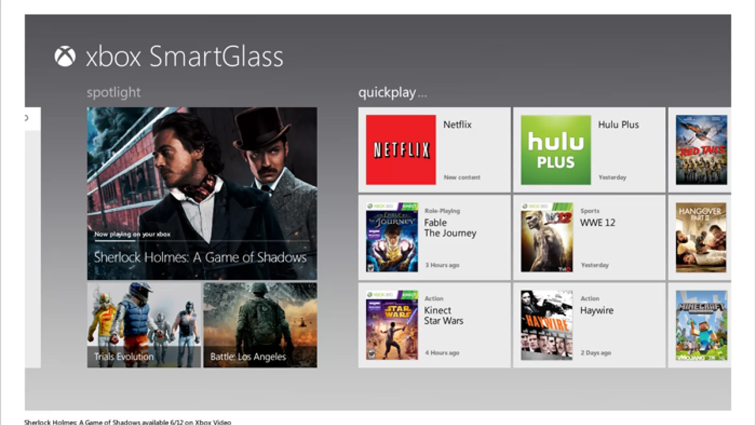Open Kinect Star Wars box art
This screenshot has width=756, height=425.
pyautogui.click(x=392, y=325)
